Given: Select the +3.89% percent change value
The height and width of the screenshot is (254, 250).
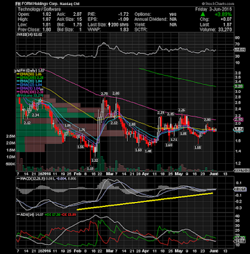Looking at the screenshot, I should [223, 15].
